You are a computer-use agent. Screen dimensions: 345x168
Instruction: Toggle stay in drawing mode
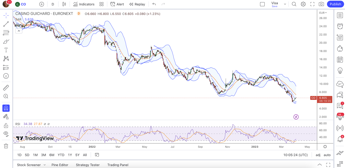[6, 117]
